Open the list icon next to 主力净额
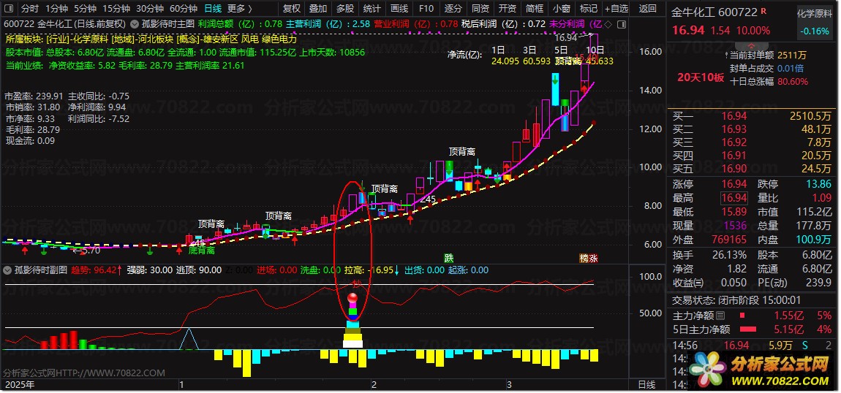The image size is (841, 393). [x=720, y=316]
